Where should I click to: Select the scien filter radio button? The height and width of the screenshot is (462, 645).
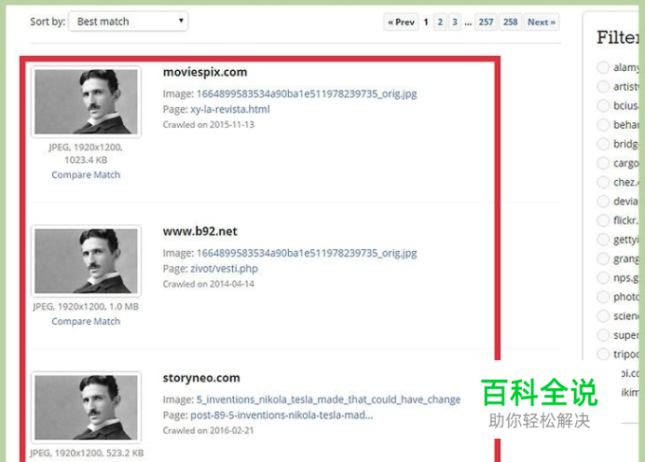[x=603, y=315]
